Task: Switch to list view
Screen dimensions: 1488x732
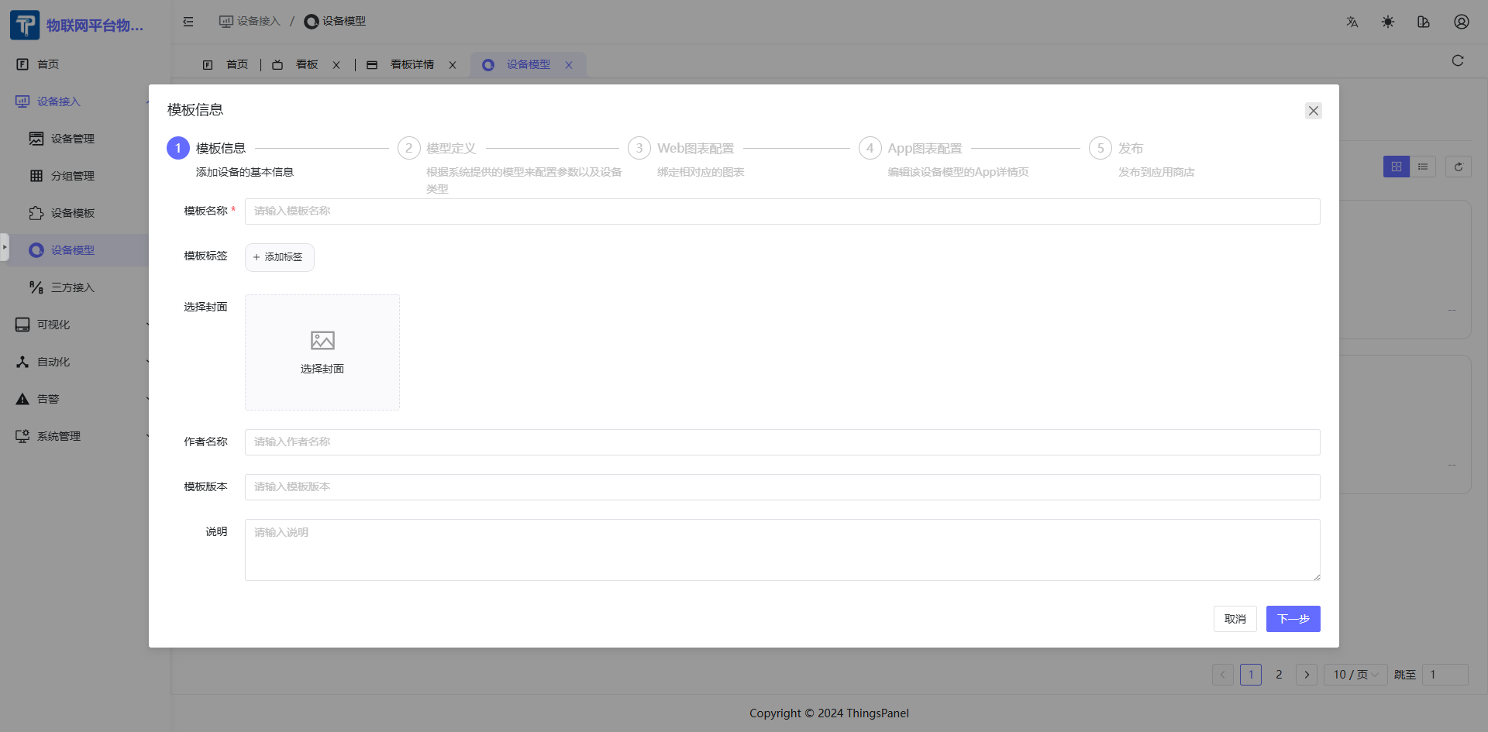Action: pyautogui.click(x=1423, y=167)
